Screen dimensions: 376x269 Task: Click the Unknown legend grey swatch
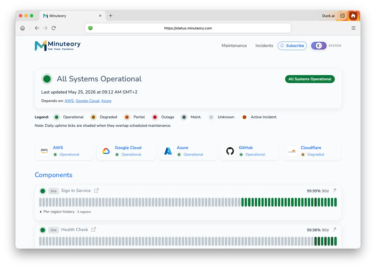point(211,117)
